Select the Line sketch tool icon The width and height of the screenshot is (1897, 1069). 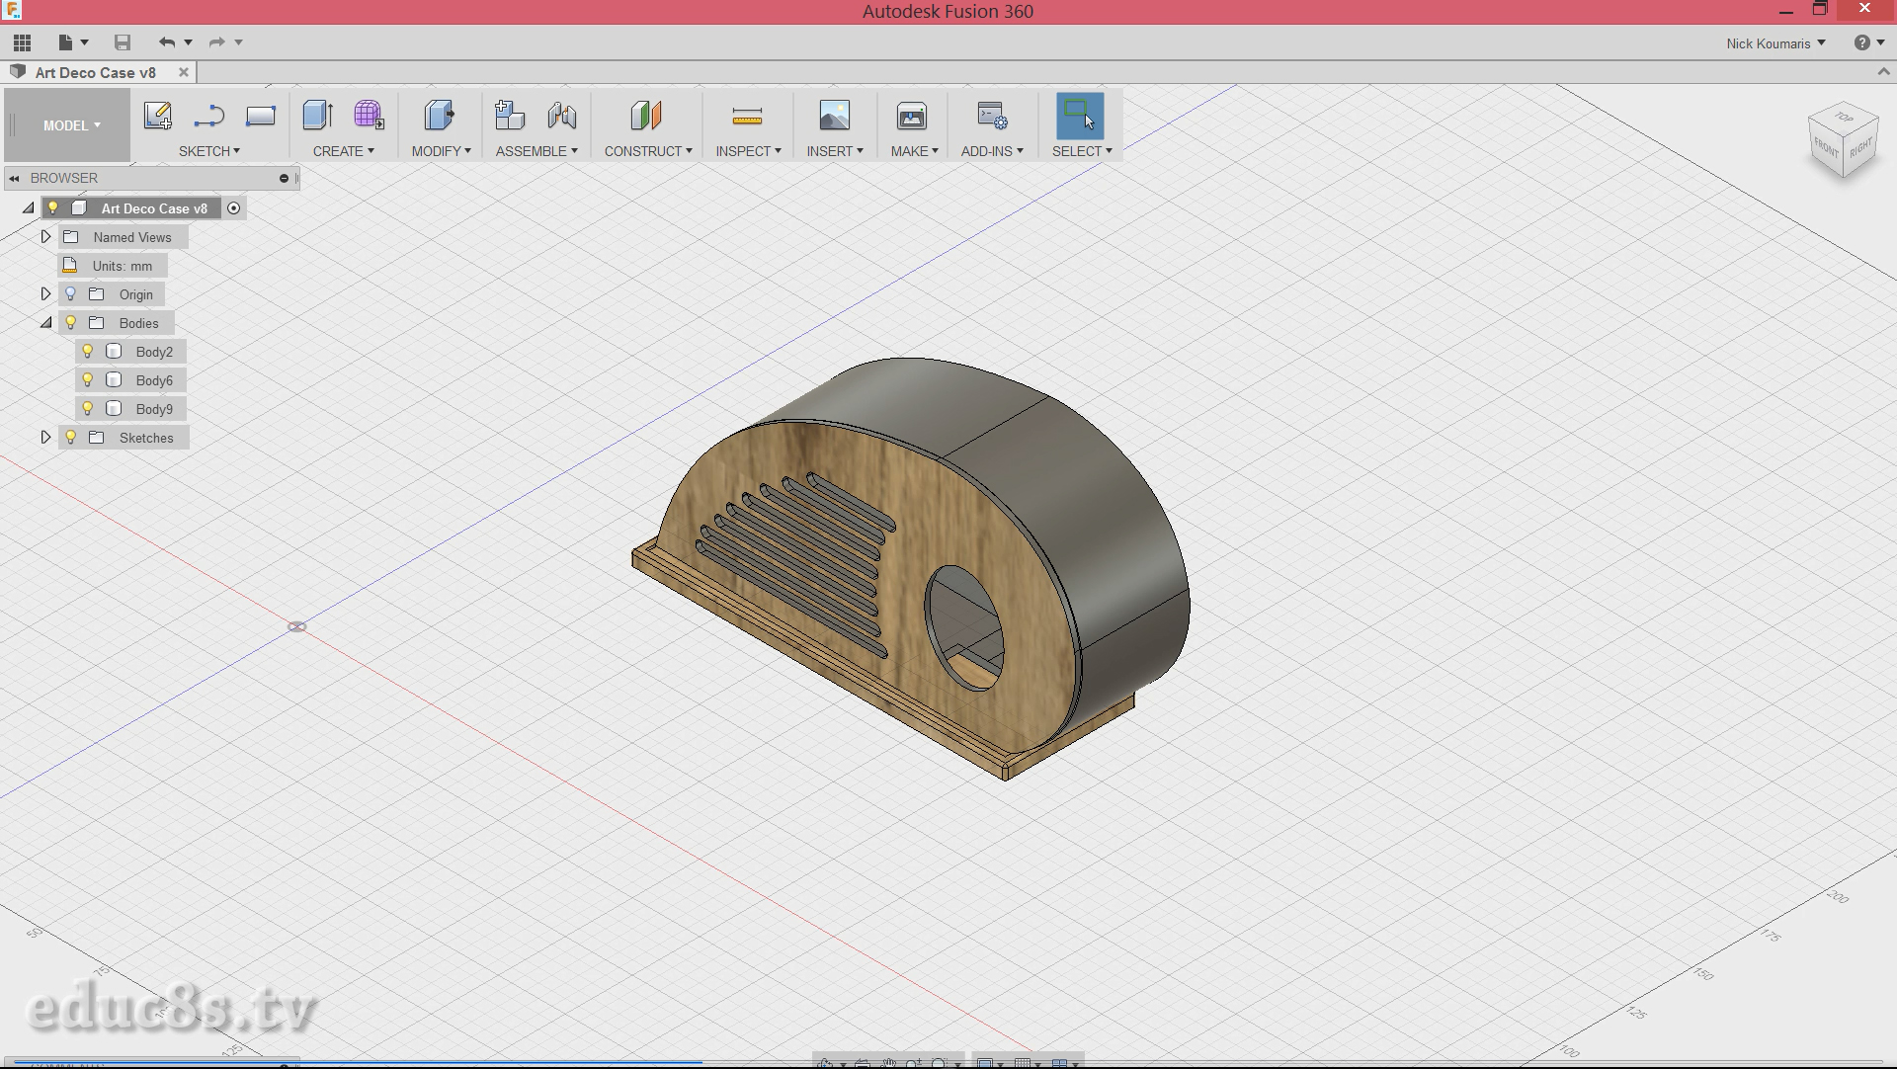pyautogui.click(x=208, y=116)
